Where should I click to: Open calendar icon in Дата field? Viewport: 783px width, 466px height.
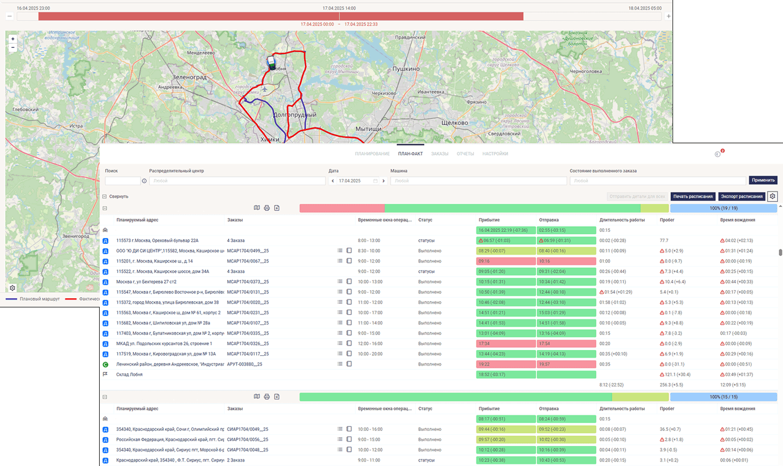375,181
